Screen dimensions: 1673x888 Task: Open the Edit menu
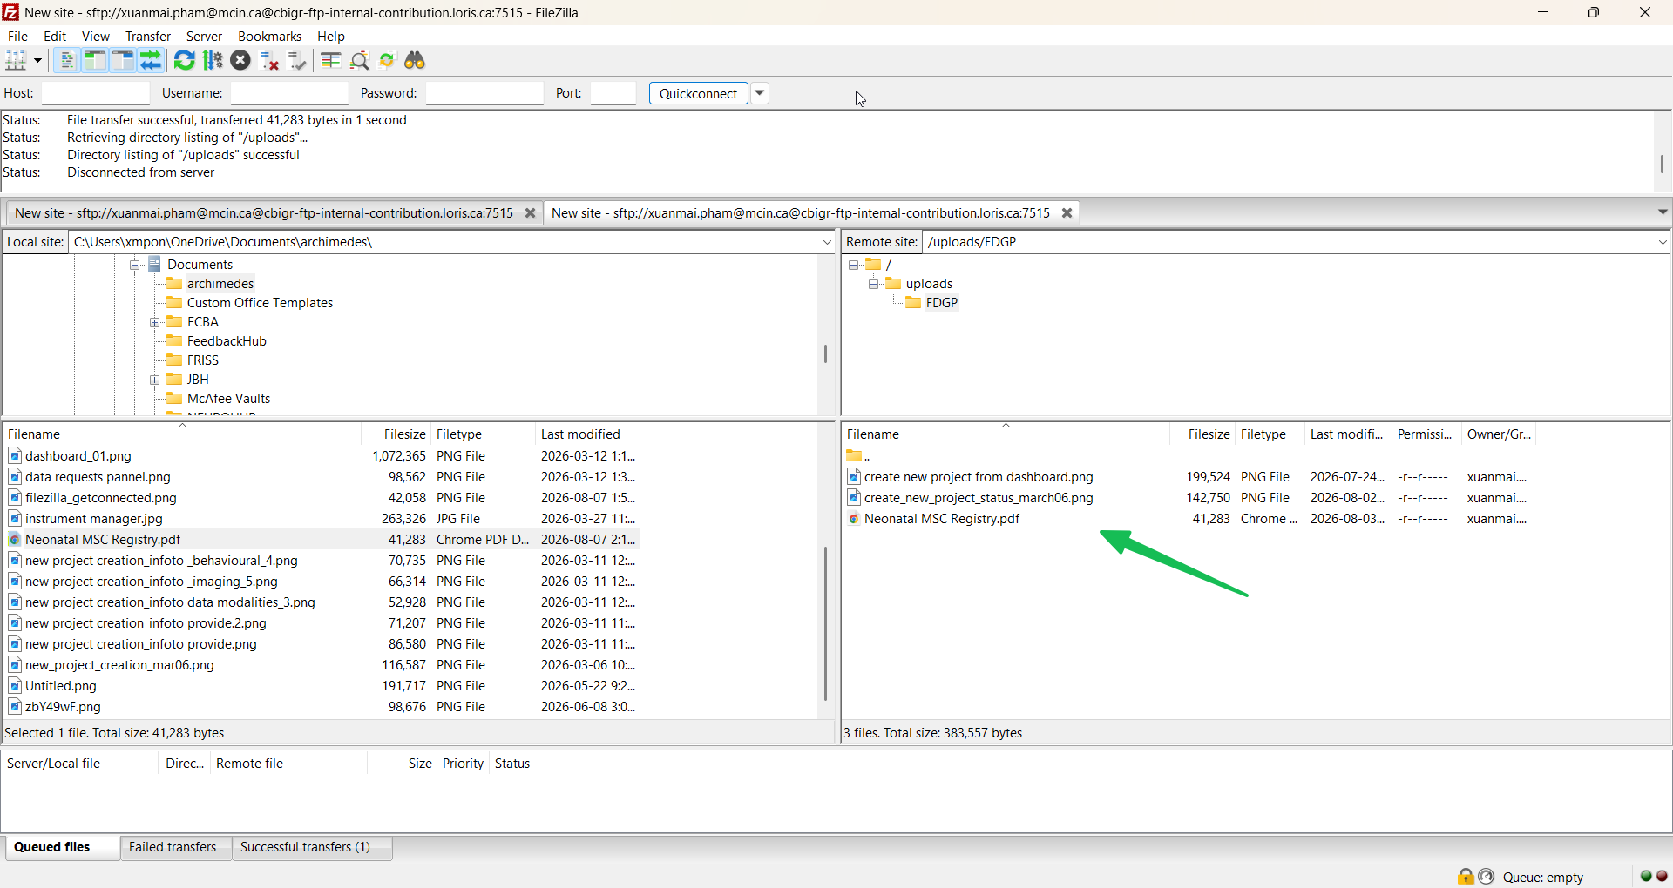point(55,37)
